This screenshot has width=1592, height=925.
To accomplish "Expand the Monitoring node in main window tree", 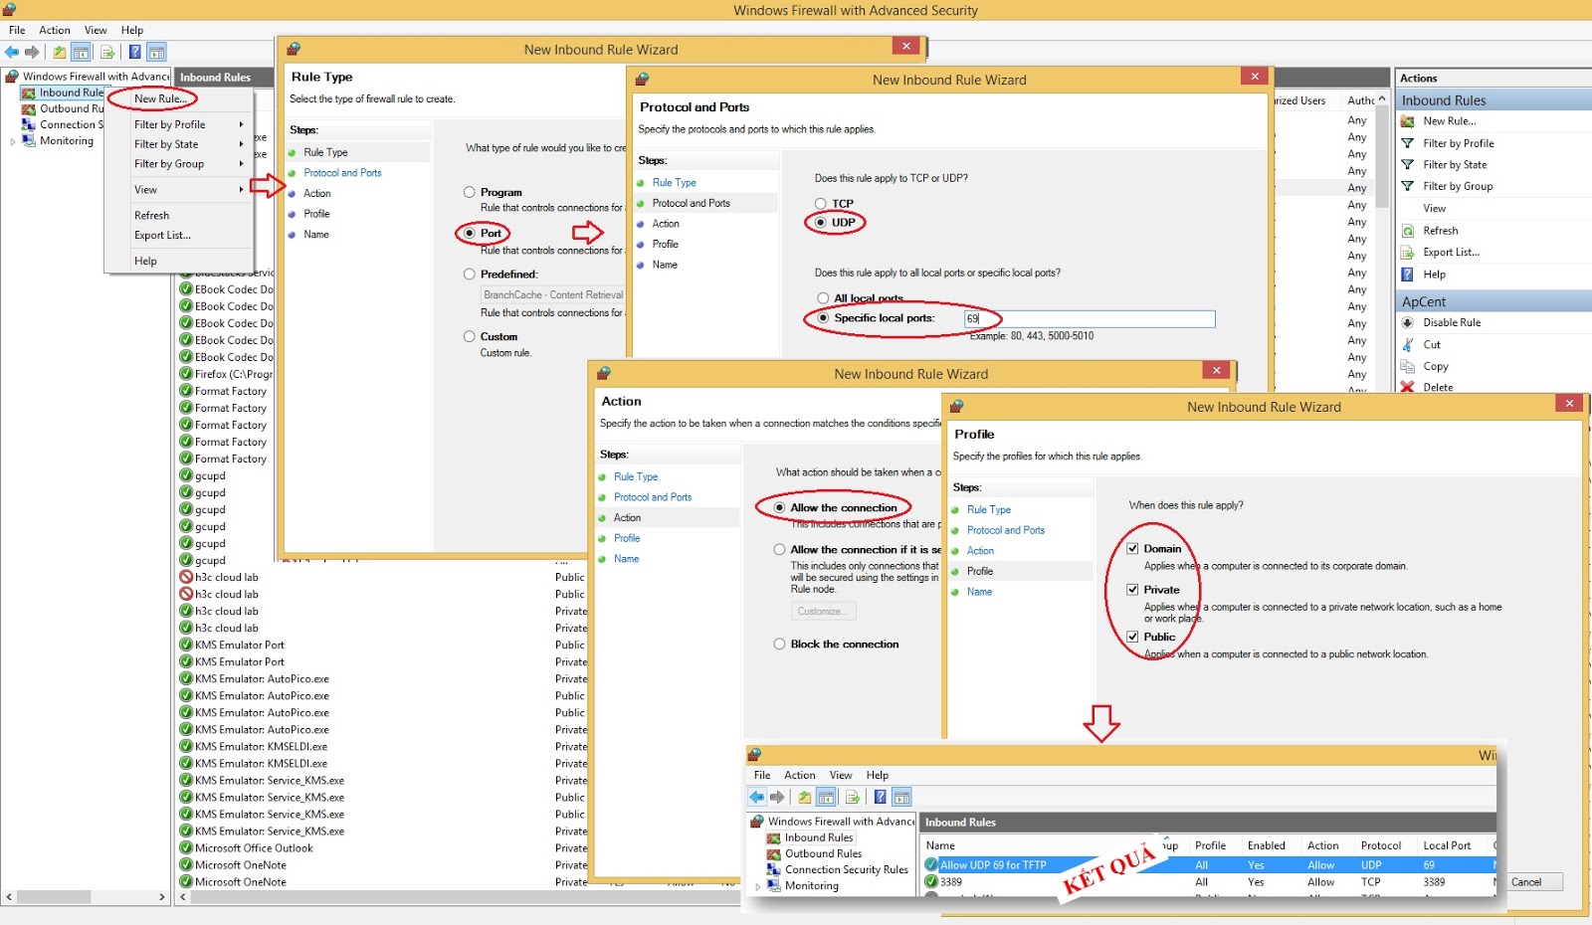I will click(x=13, y=141).
